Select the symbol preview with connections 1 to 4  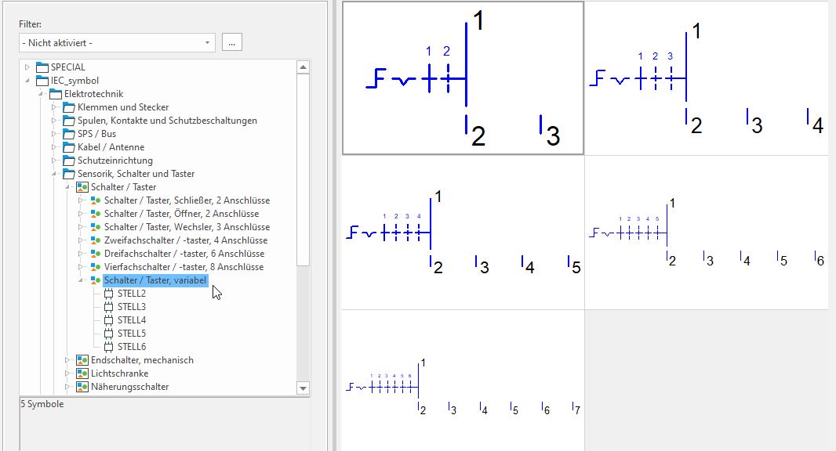pyautogui.click(x=707, y=78)
